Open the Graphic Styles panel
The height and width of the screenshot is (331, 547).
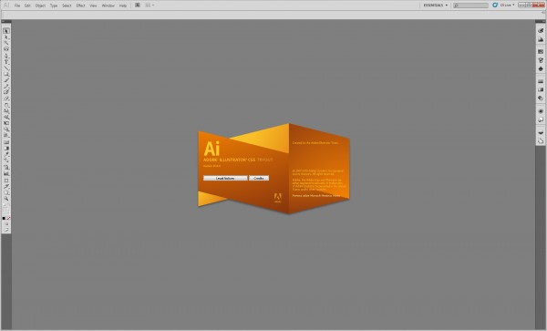pos(541,119)
